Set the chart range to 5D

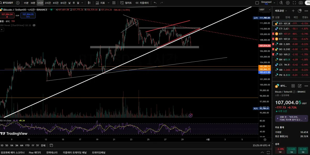pyautogui.click(x=7, y=145)
